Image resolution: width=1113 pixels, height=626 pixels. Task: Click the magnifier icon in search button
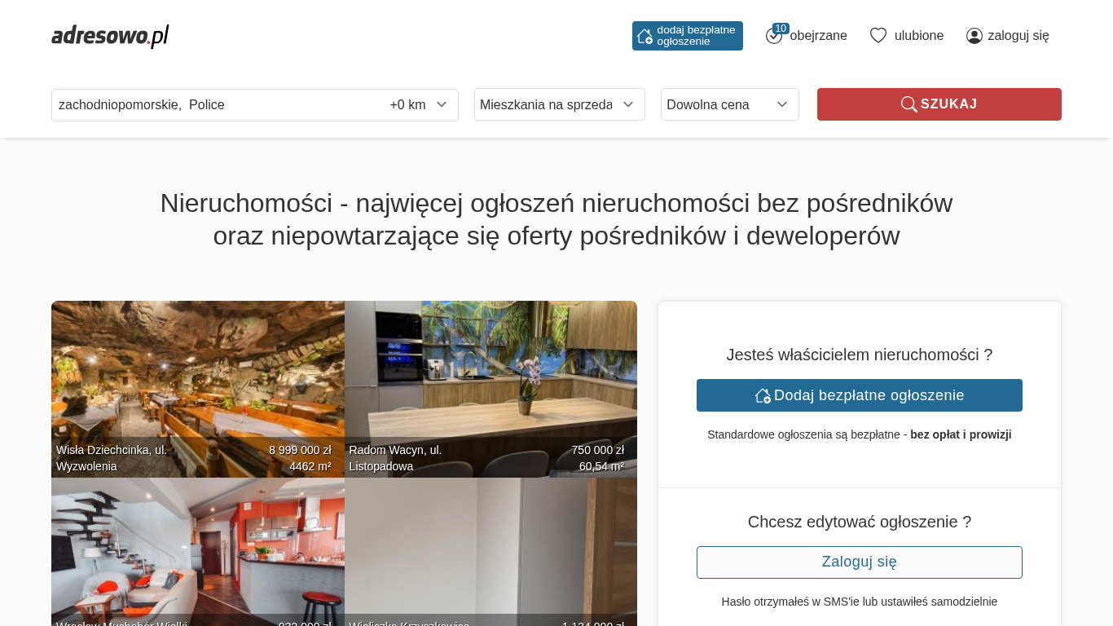coord(908,104)
